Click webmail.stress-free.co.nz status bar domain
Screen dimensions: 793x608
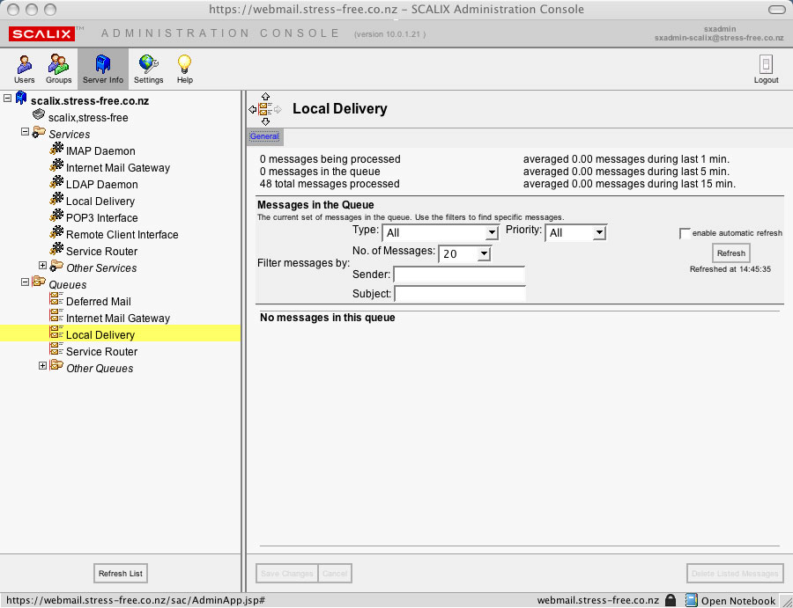tap(597, 600)
